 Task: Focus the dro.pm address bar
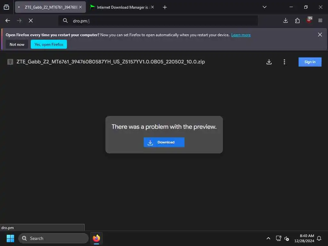pyautogui.click(x=158, y=21)
